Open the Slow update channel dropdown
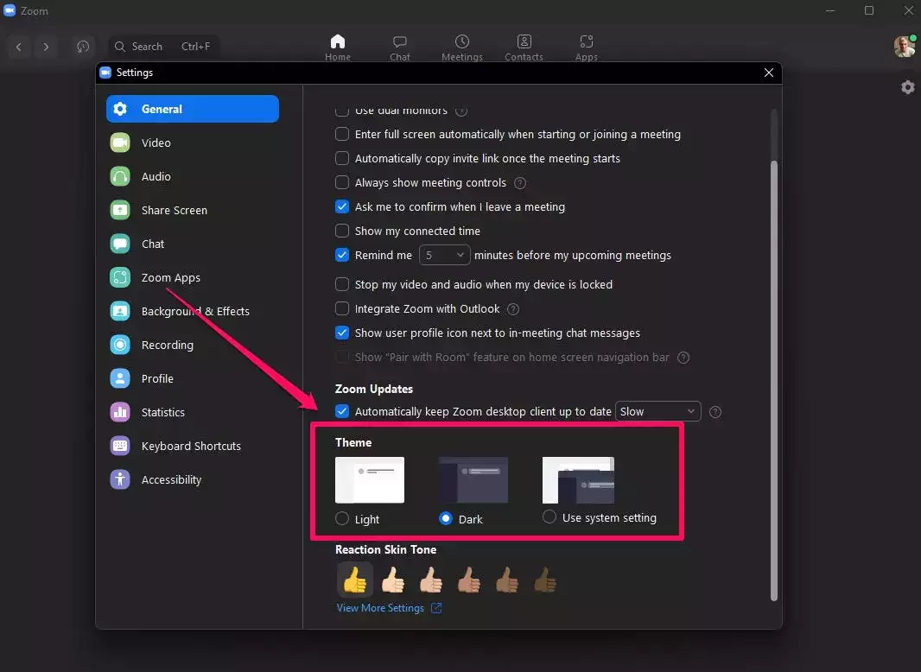The width and height of the screenshot is (921, 672). click(657, 412)
